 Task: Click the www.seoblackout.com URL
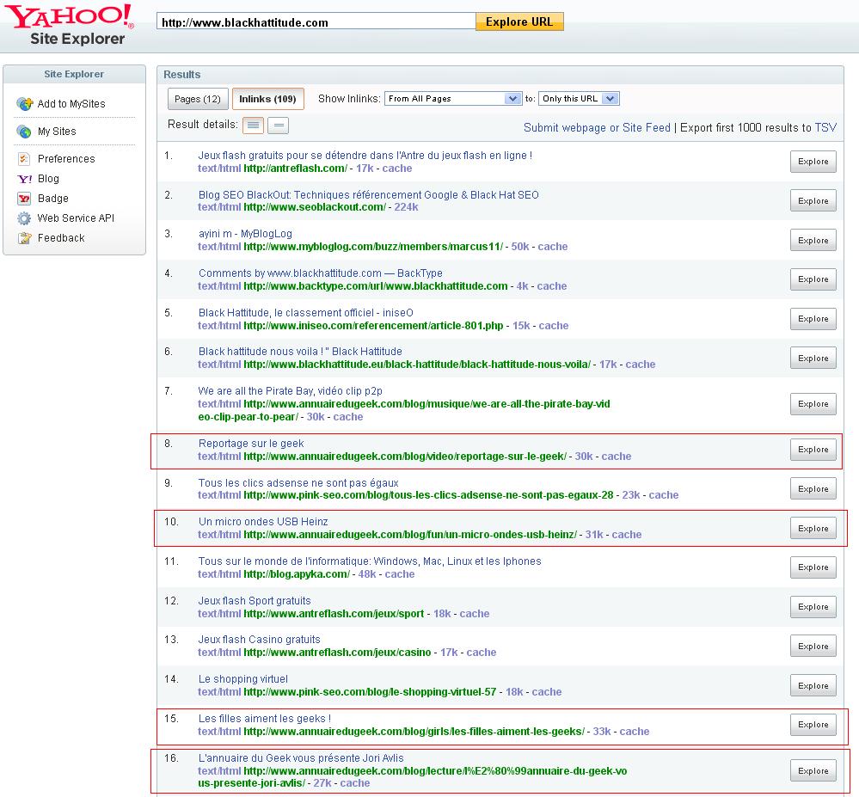(x=315, y=207)
